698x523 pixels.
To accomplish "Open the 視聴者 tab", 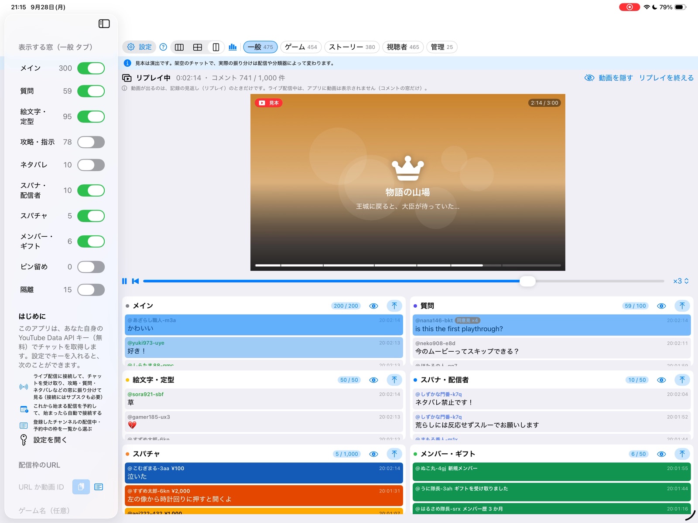I will pos(403,47).
